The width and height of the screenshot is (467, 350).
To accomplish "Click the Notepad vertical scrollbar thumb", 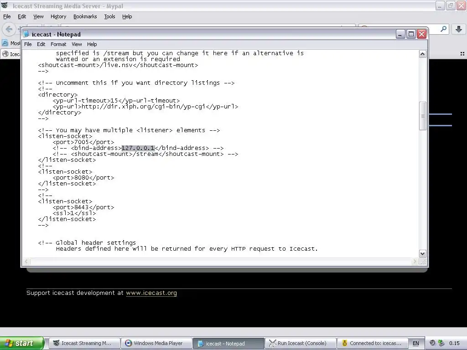I will (423, 116).
